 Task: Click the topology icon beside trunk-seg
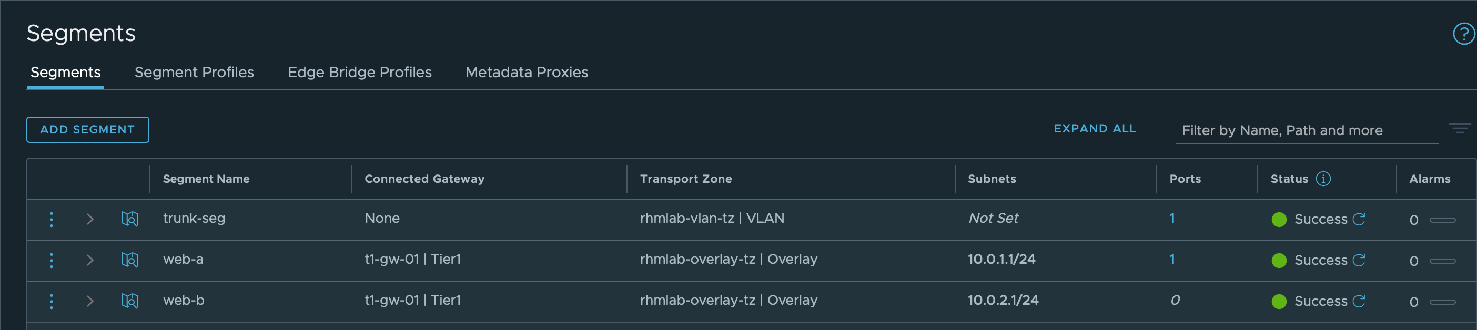(x=130, y=219)
